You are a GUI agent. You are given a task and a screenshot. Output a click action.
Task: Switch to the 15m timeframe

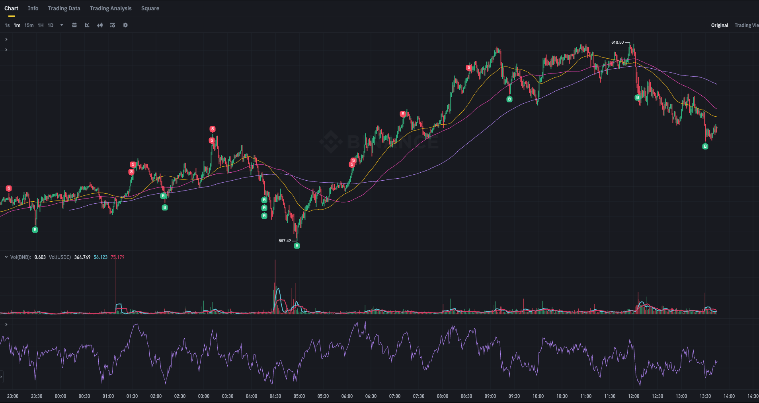[x=29, y=25]
